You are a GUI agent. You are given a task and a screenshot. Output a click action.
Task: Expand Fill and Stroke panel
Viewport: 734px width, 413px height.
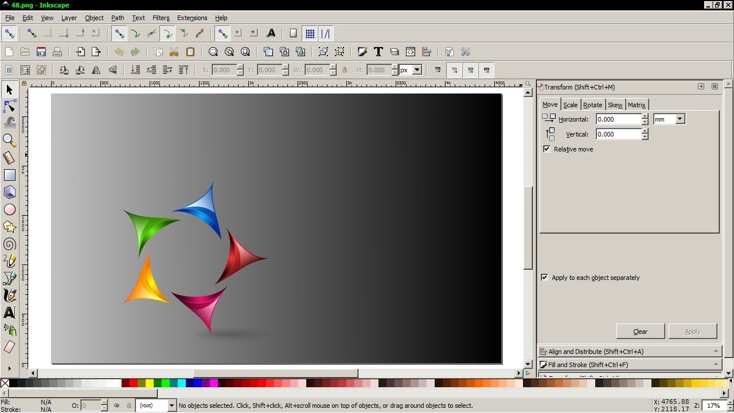point(629,365)
